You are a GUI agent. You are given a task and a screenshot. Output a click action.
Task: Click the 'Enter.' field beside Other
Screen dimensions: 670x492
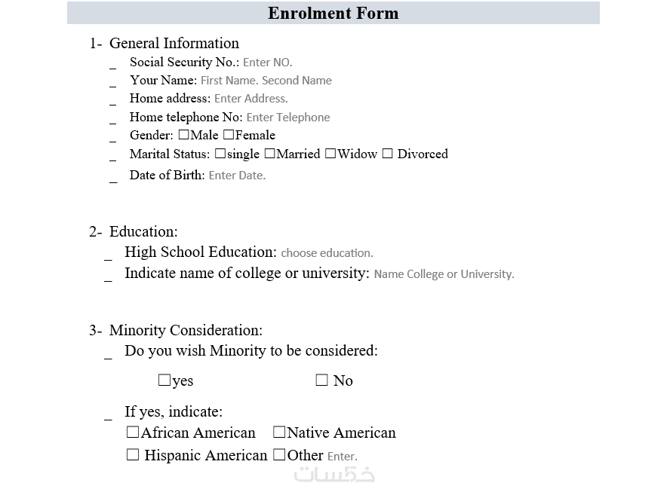pyautogui.click(x=342, y=457)
